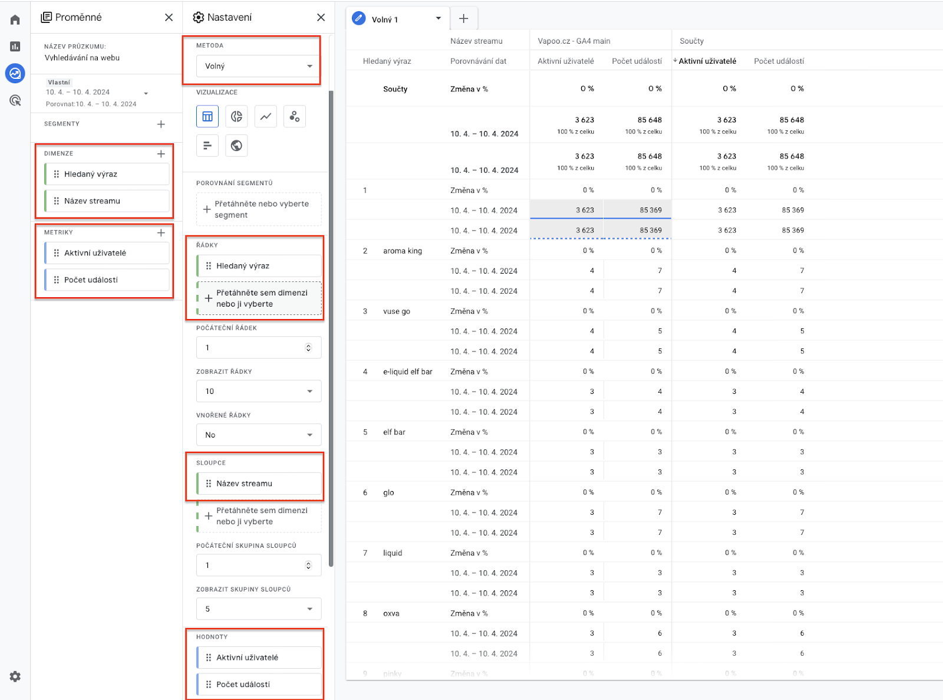Open the Home icon in left sidebar
This screenshot has width=943, height=700.
click(15, 20)
